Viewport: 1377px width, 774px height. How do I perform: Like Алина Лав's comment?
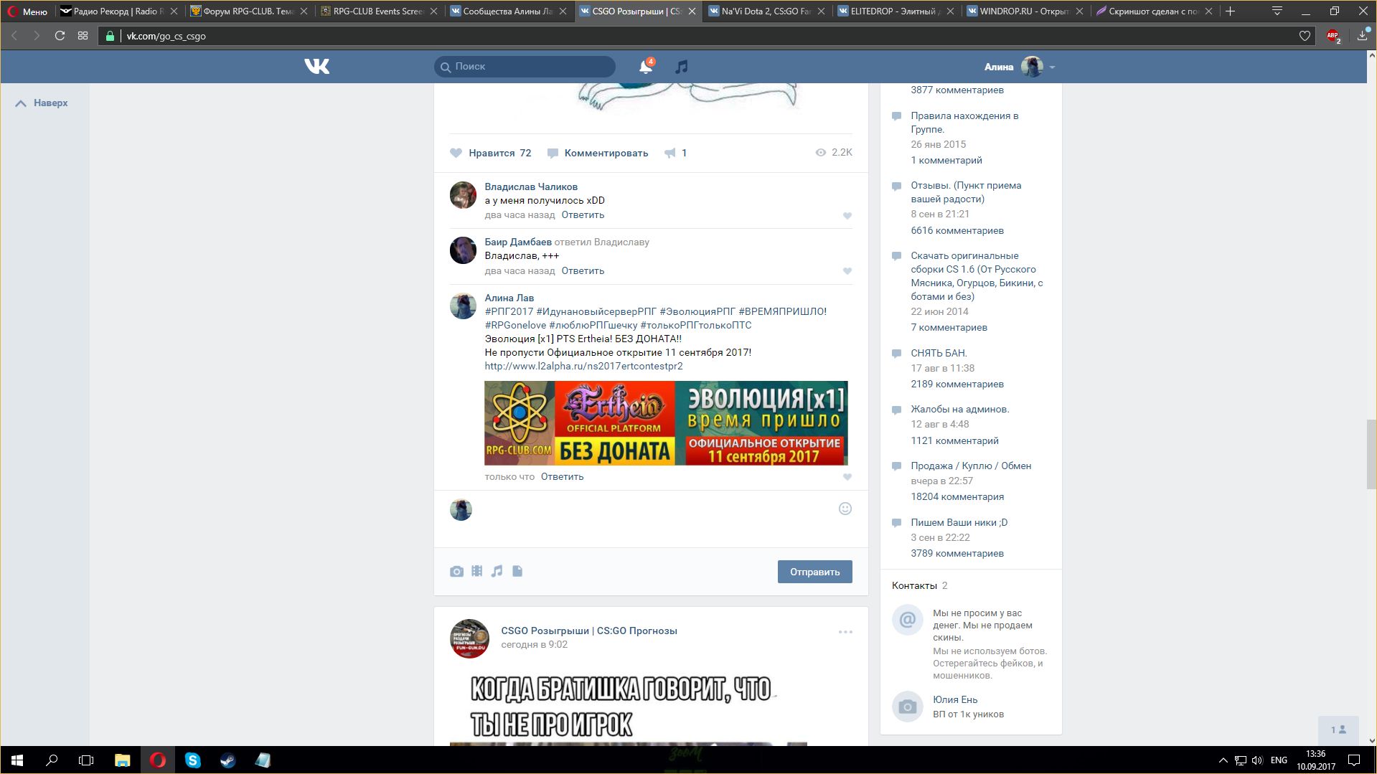847,477
